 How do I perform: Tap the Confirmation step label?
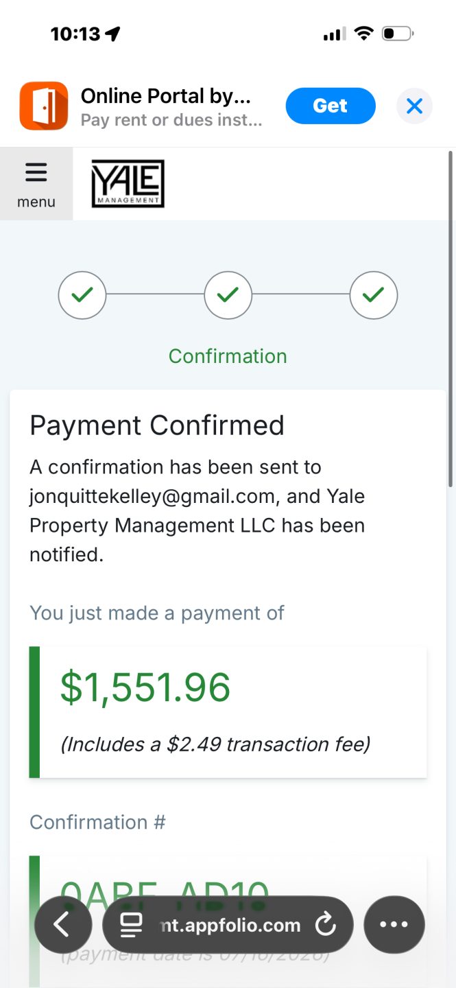pyautogui.click(x=228, y=356)
